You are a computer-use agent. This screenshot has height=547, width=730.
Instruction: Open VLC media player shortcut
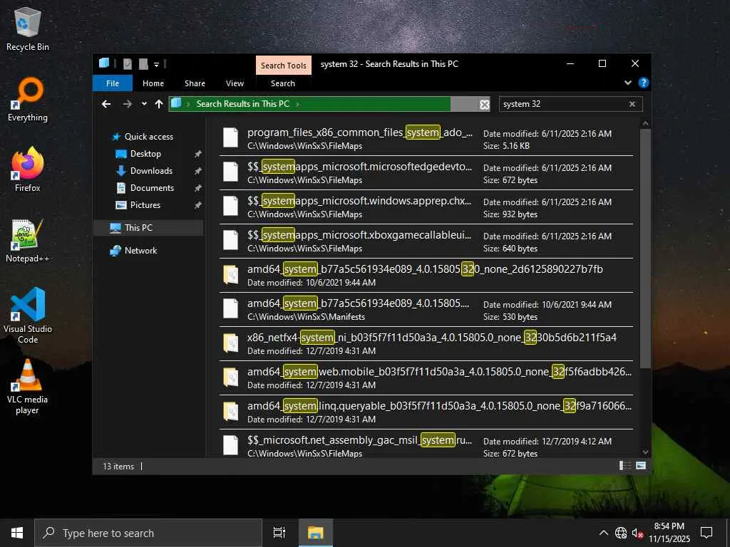[x=28, y=387]
